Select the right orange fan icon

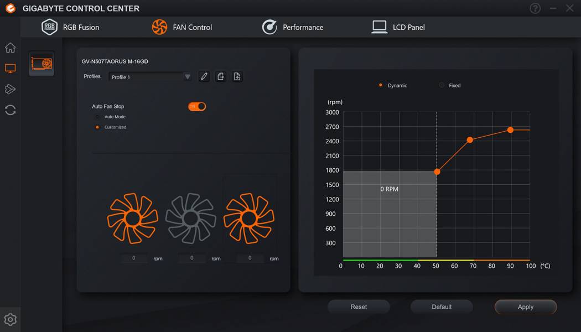tap(249, 219)
